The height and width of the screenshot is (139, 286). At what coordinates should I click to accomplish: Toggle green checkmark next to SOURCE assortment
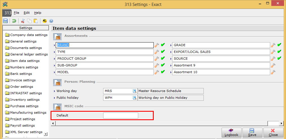[279, 59]
